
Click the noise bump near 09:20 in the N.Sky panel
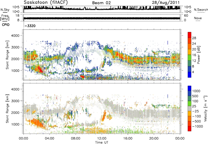coord(84,8)
